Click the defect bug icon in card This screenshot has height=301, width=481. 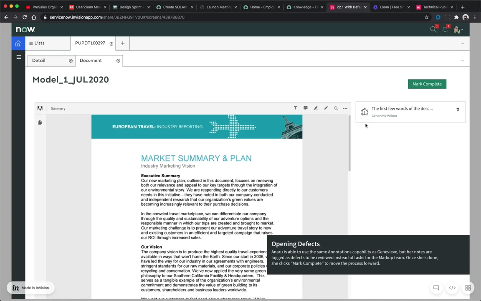tap(365, 112)
